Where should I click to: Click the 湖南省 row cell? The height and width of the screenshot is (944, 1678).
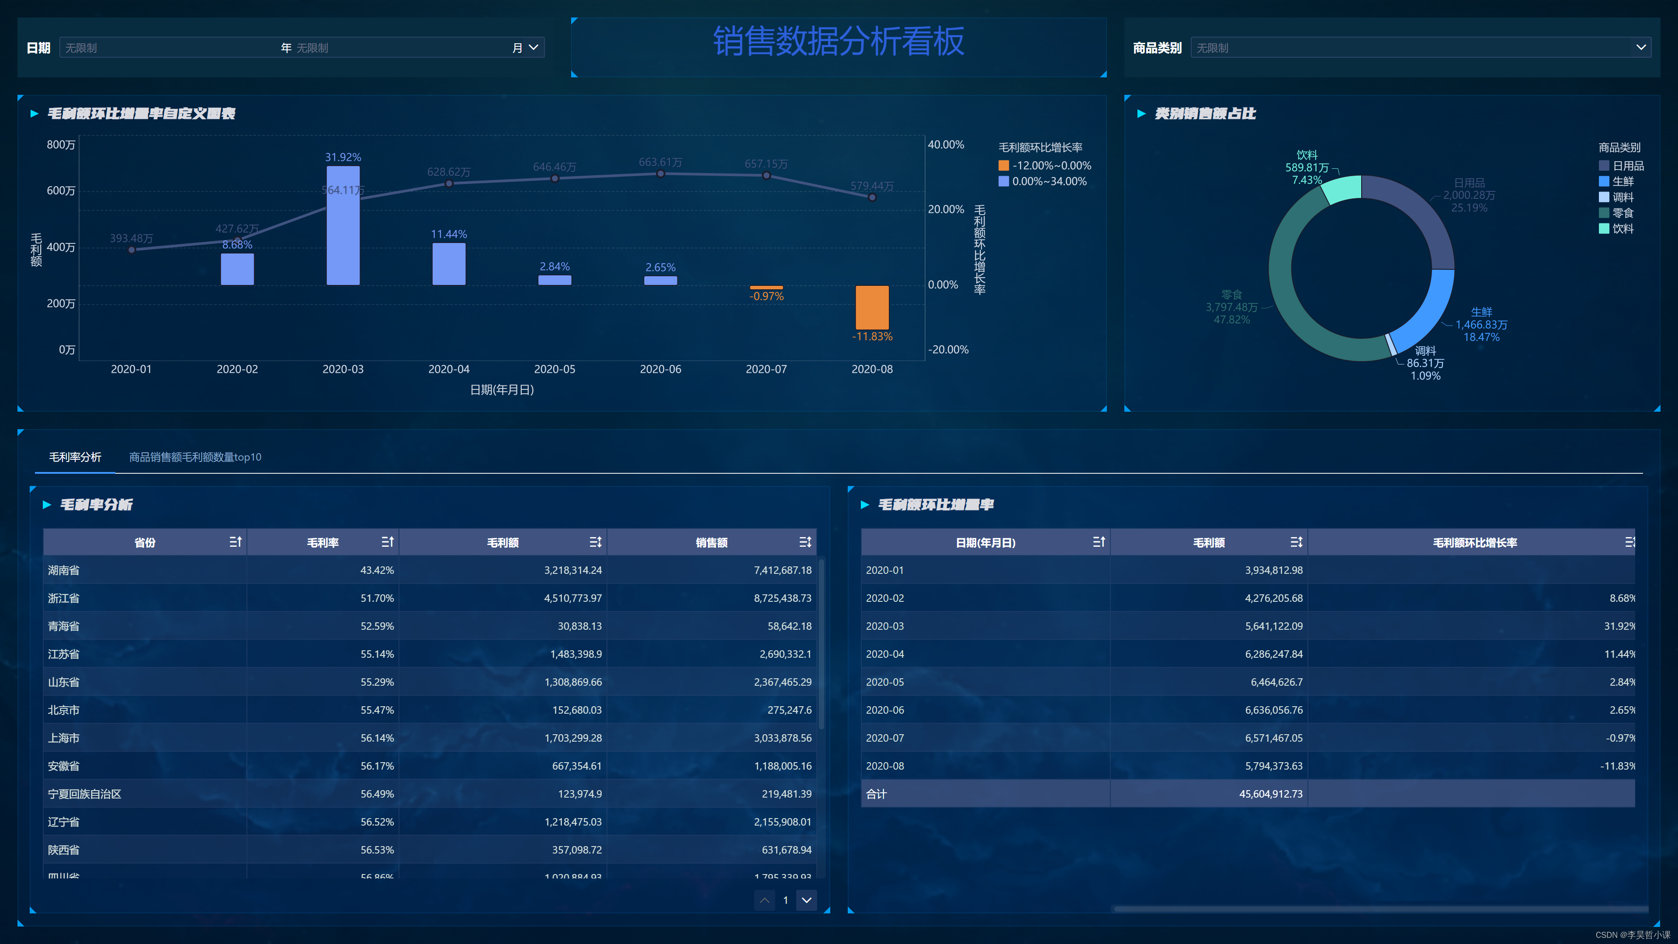pos(145,570)
